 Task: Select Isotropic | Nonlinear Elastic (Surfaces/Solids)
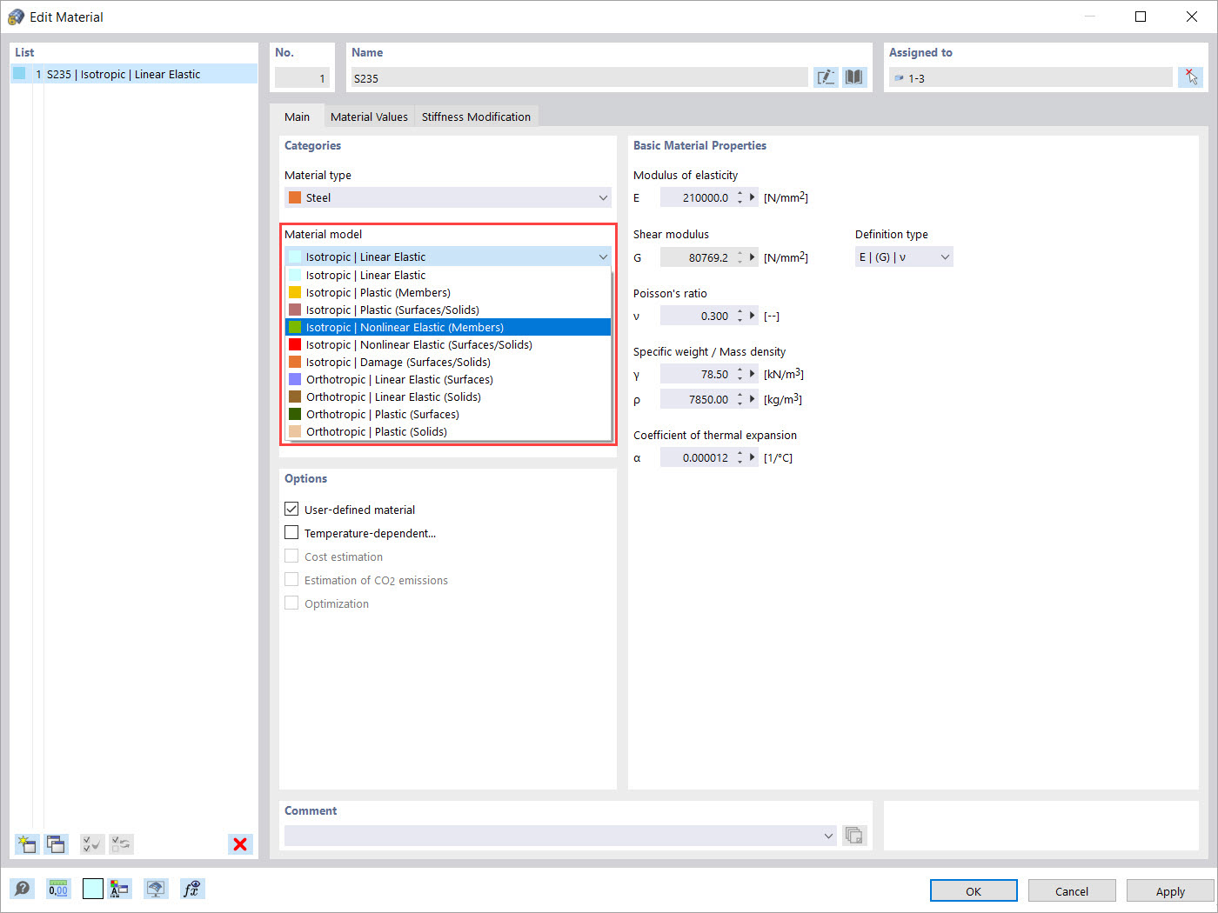click(448, 344)
